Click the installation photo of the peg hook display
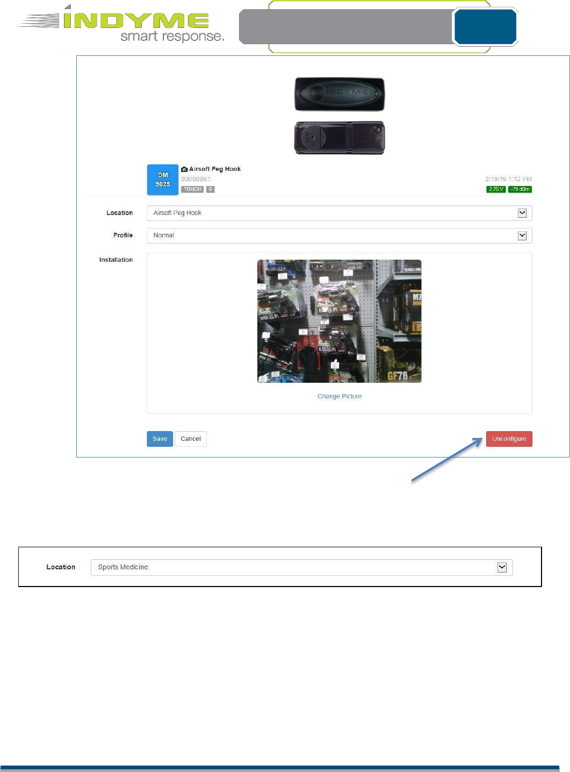This screenshot has width=570, height=772. pyautogui.click(x=340, y=321)
